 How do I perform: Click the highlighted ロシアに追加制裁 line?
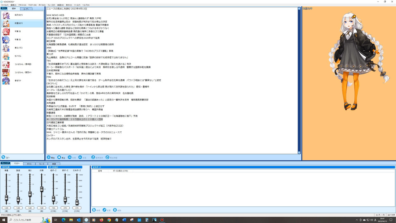[x=75, y=119]
